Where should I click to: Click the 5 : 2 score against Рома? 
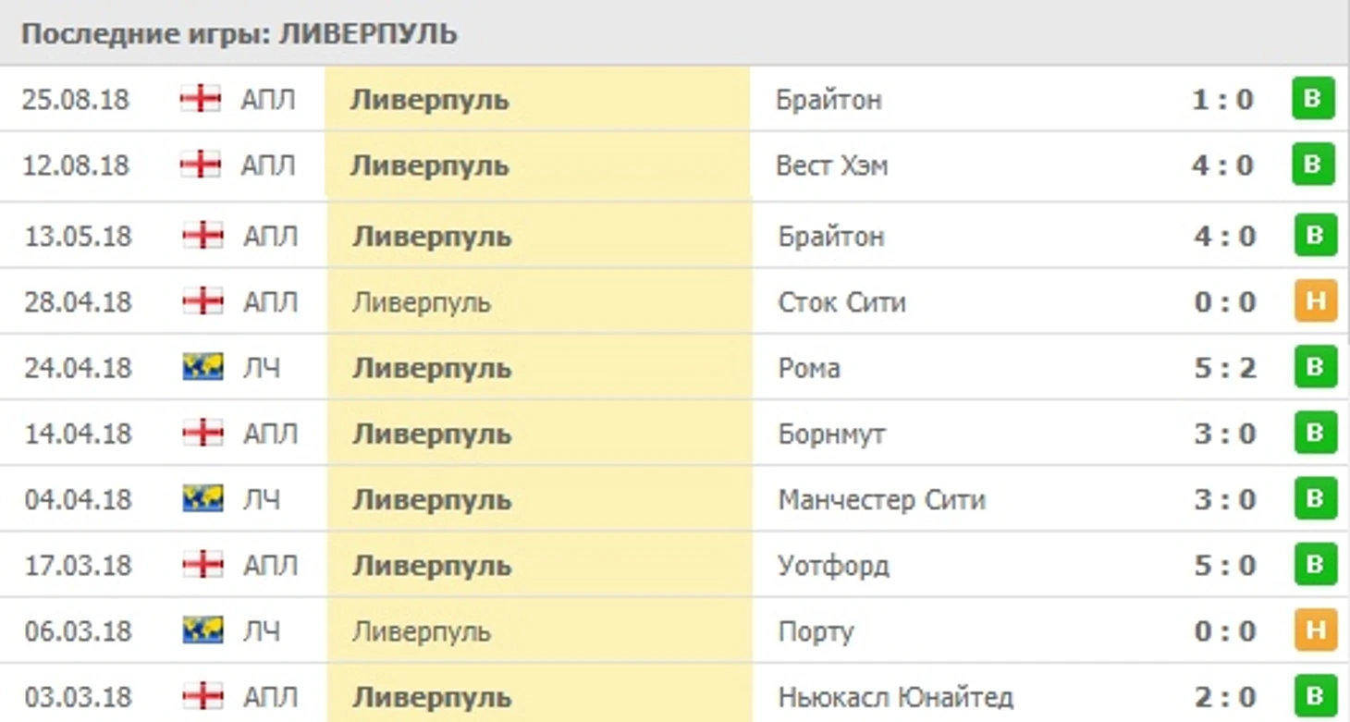(1225, 368)
